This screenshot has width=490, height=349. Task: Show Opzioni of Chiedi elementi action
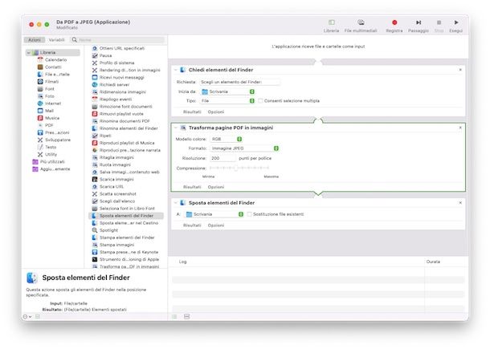tap(216, 112)
